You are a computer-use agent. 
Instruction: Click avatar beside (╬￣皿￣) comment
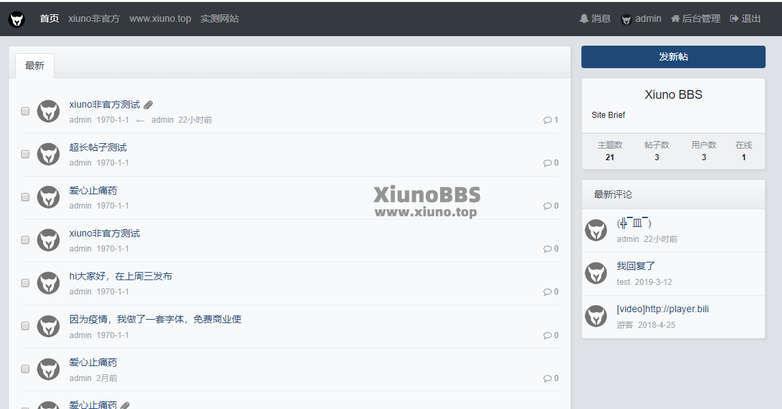pos(596,230)
